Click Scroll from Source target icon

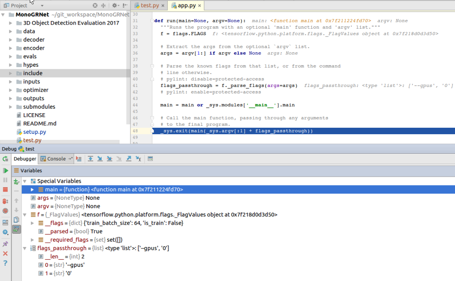(95, 6)
